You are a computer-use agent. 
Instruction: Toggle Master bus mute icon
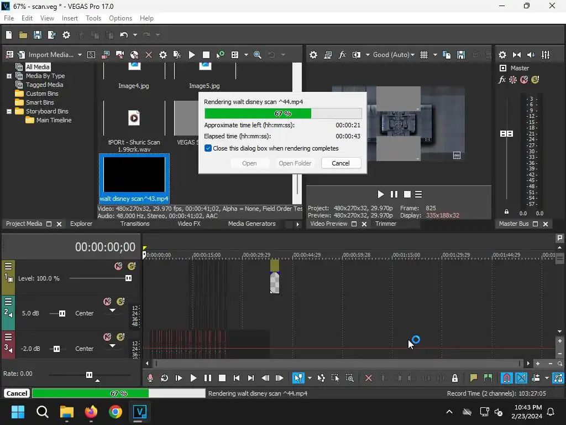pyautogui.click(x=524, y=80)
